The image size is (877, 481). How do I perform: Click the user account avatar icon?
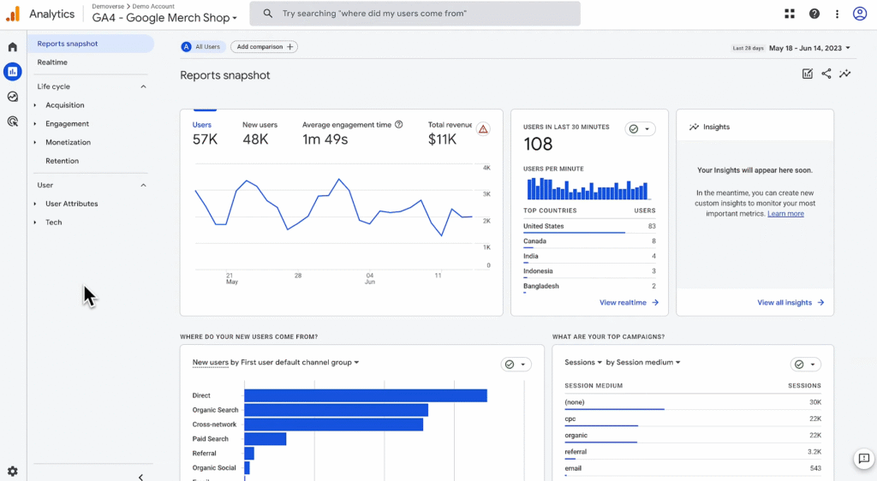pos(860,14)
